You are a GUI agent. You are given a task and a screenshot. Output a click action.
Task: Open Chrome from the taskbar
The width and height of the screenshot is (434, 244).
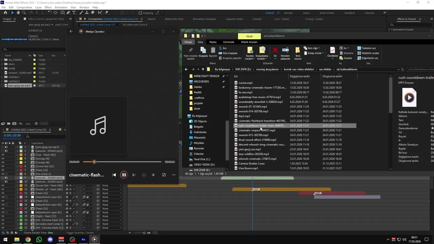pos(28,240)
